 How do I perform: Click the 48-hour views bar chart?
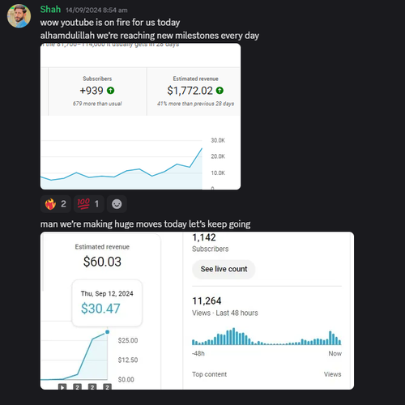[x=266, y=336]
